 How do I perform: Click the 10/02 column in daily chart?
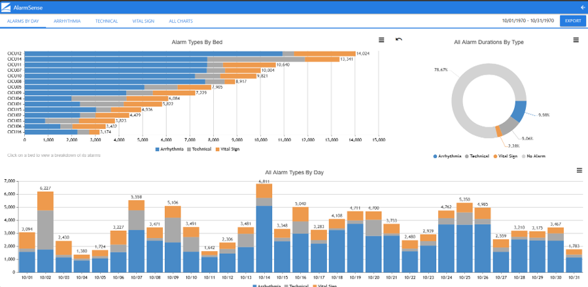tap(45, 232)
